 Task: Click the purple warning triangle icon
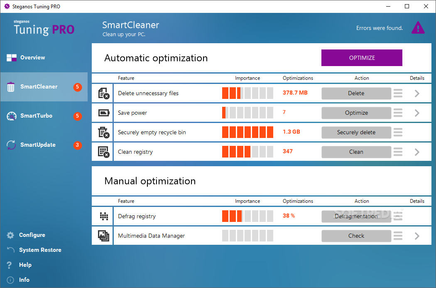coord(418,28)
